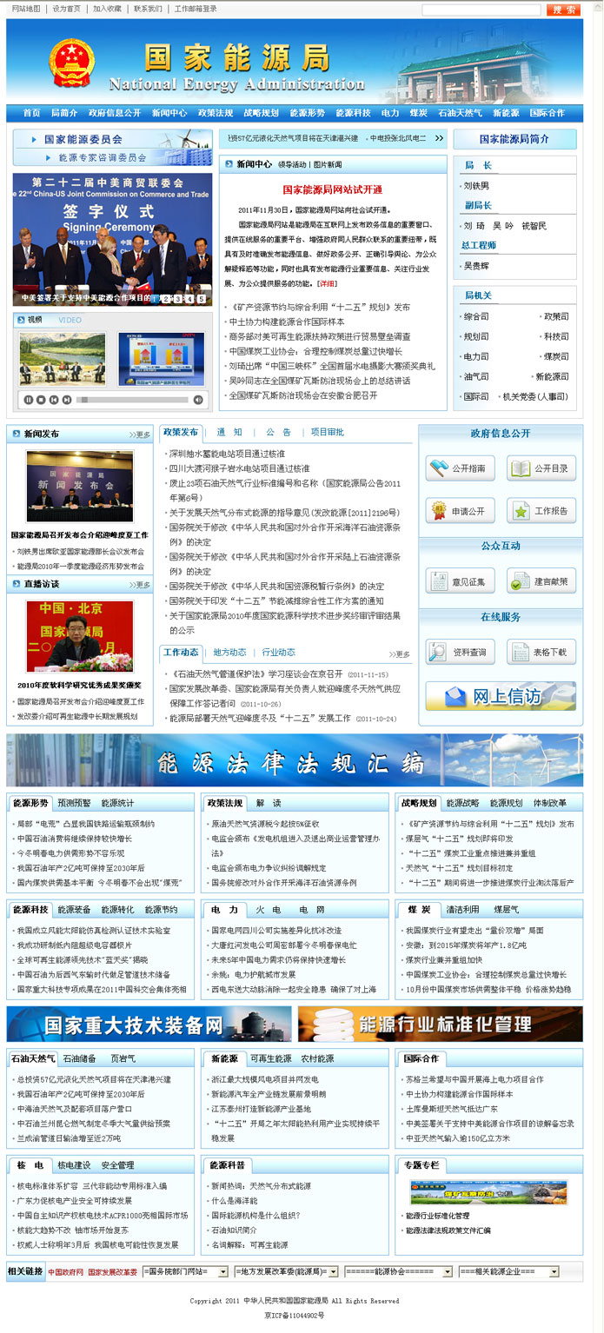The image size is (604, 1333).
Task: Jump to slide 3 of the photo carousel
Action: click(177, 299)
